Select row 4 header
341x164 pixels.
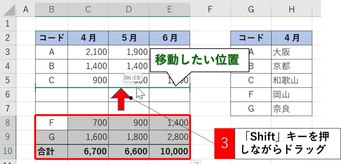tap(8, 66)
